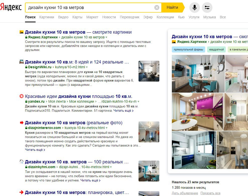Open the Все services tab
The image size is (248, 196).
223,17
